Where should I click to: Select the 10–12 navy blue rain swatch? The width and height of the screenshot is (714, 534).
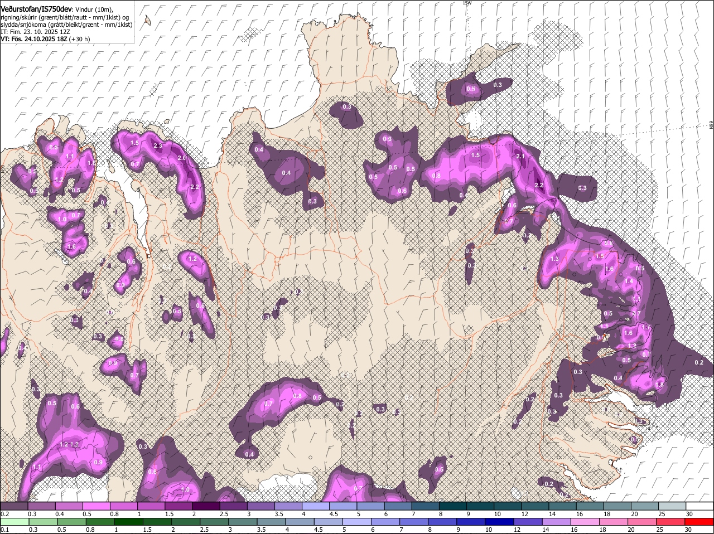(500, 522)
